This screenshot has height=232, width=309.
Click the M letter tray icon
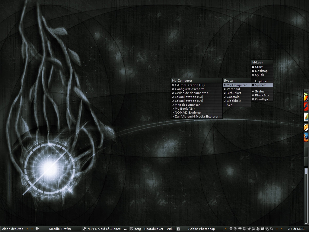(x=263, y=229)
